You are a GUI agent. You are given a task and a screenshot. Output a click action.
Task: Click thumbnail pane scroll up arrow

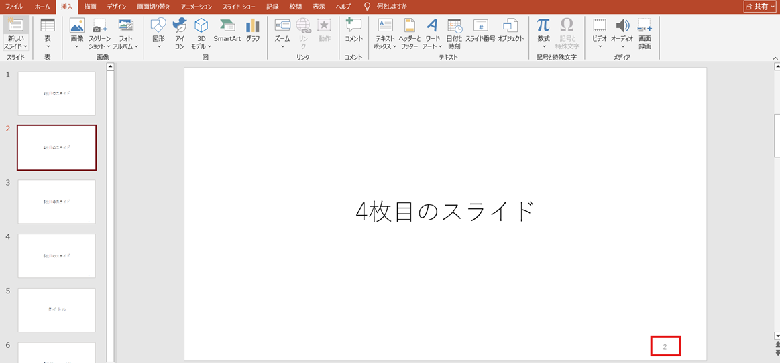point(111,66)
